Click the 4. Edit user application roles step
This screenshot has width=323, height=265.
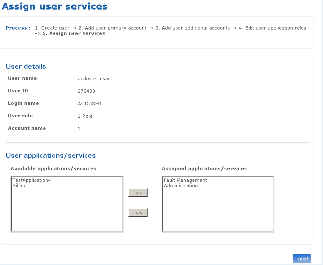point(273,28)
